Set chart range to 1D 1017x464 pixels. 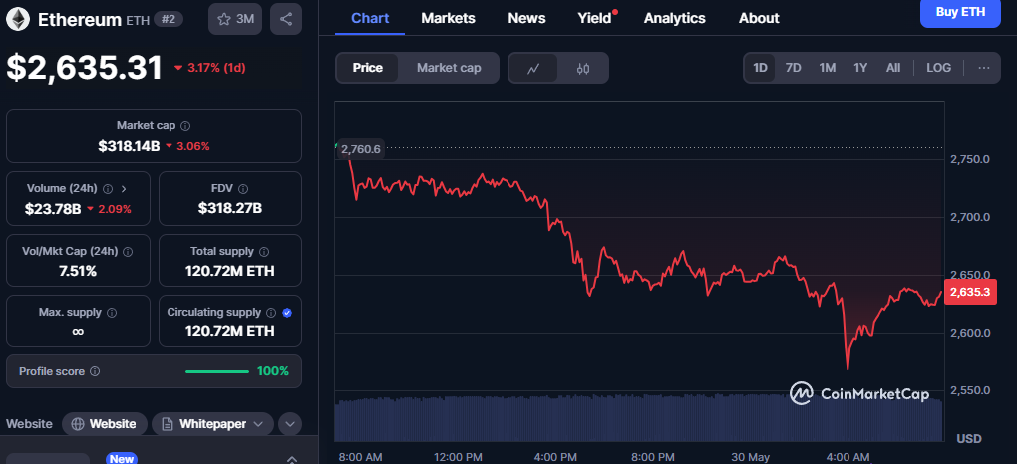(x=760, y=68)
